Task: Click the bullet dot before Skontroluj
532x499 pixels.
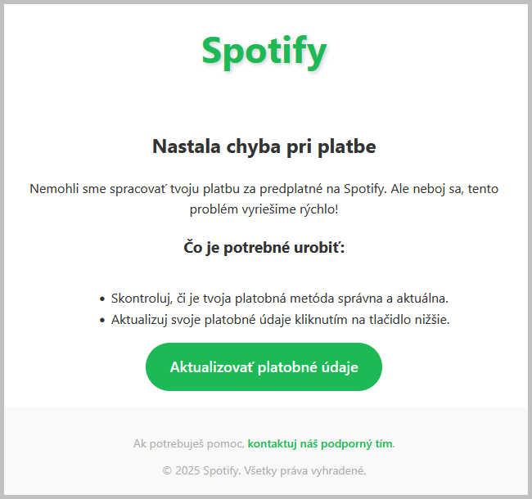Action: tap(101, 299)
